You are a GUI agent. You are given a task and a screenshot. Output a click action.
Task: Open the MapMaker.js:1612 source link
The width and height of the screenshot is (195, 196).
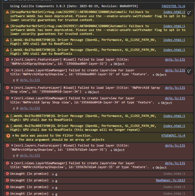(x=170, y=180)
